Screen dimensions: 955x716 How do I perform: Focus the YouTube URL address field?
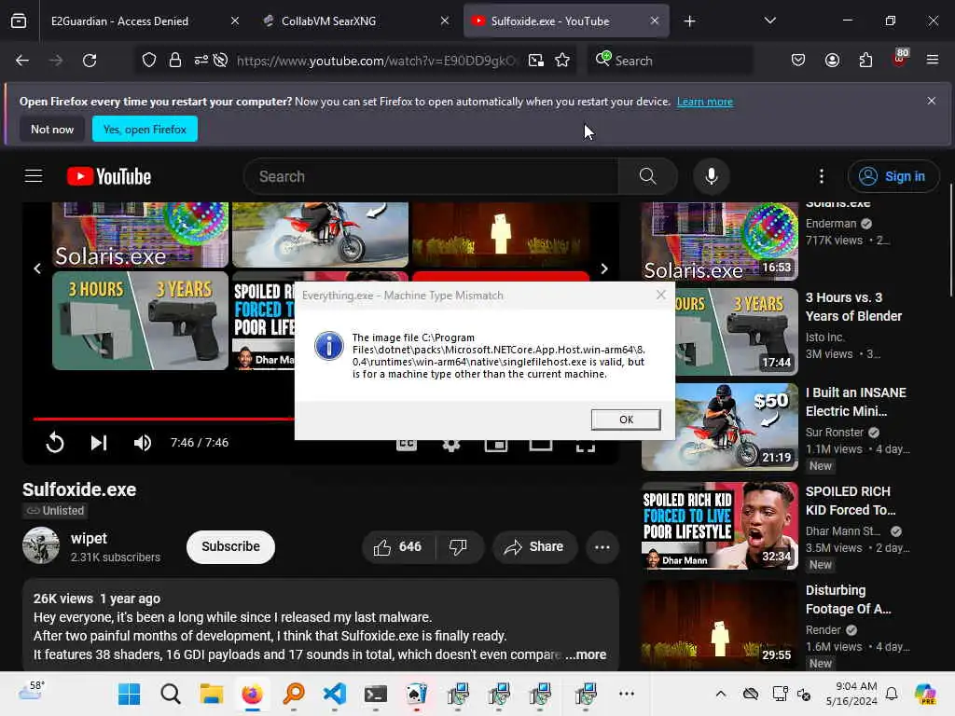pos(376,61)
